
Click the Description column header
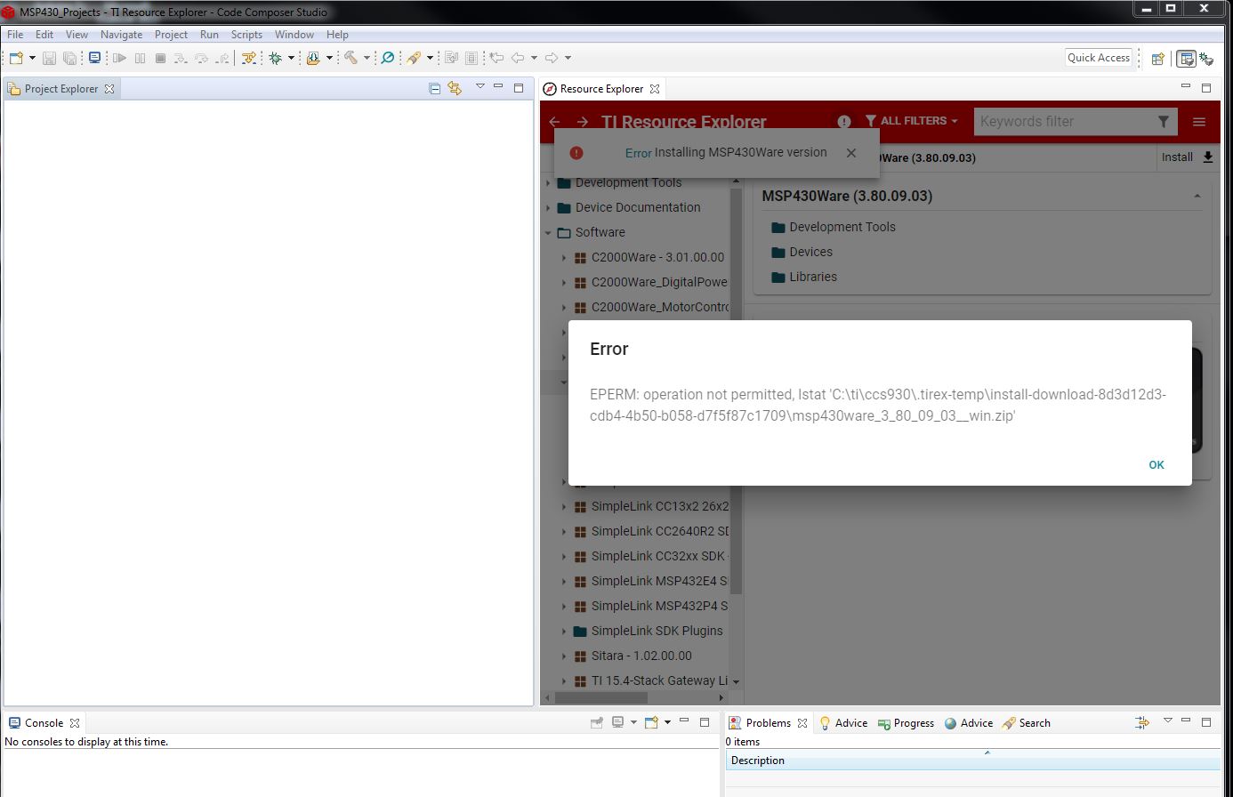point(974,761)
